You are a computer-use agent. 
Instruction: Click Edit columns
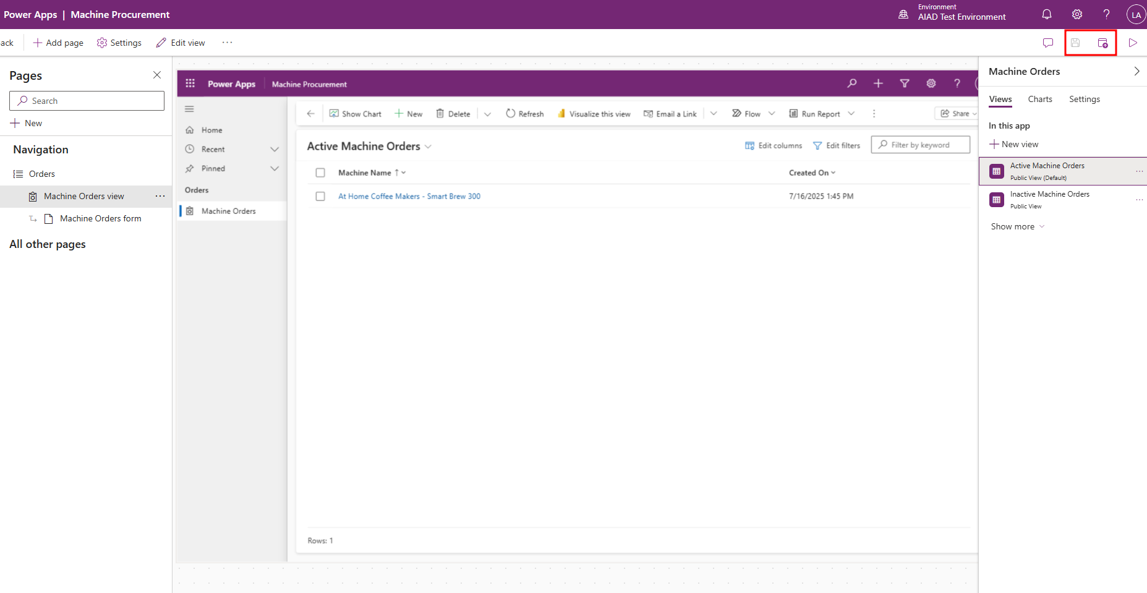point(774,145)
